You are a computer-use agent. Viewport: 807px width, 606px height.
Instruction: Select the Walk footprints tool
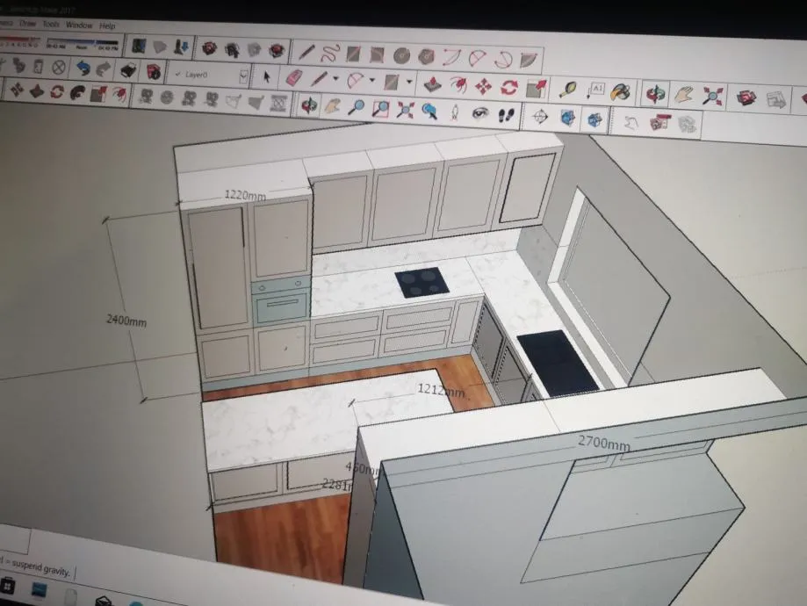[x=507, y=115]
